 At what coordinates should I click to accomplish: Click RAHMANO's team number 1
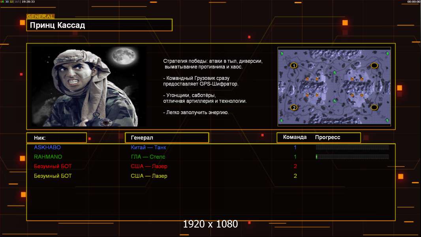(295, 157)
